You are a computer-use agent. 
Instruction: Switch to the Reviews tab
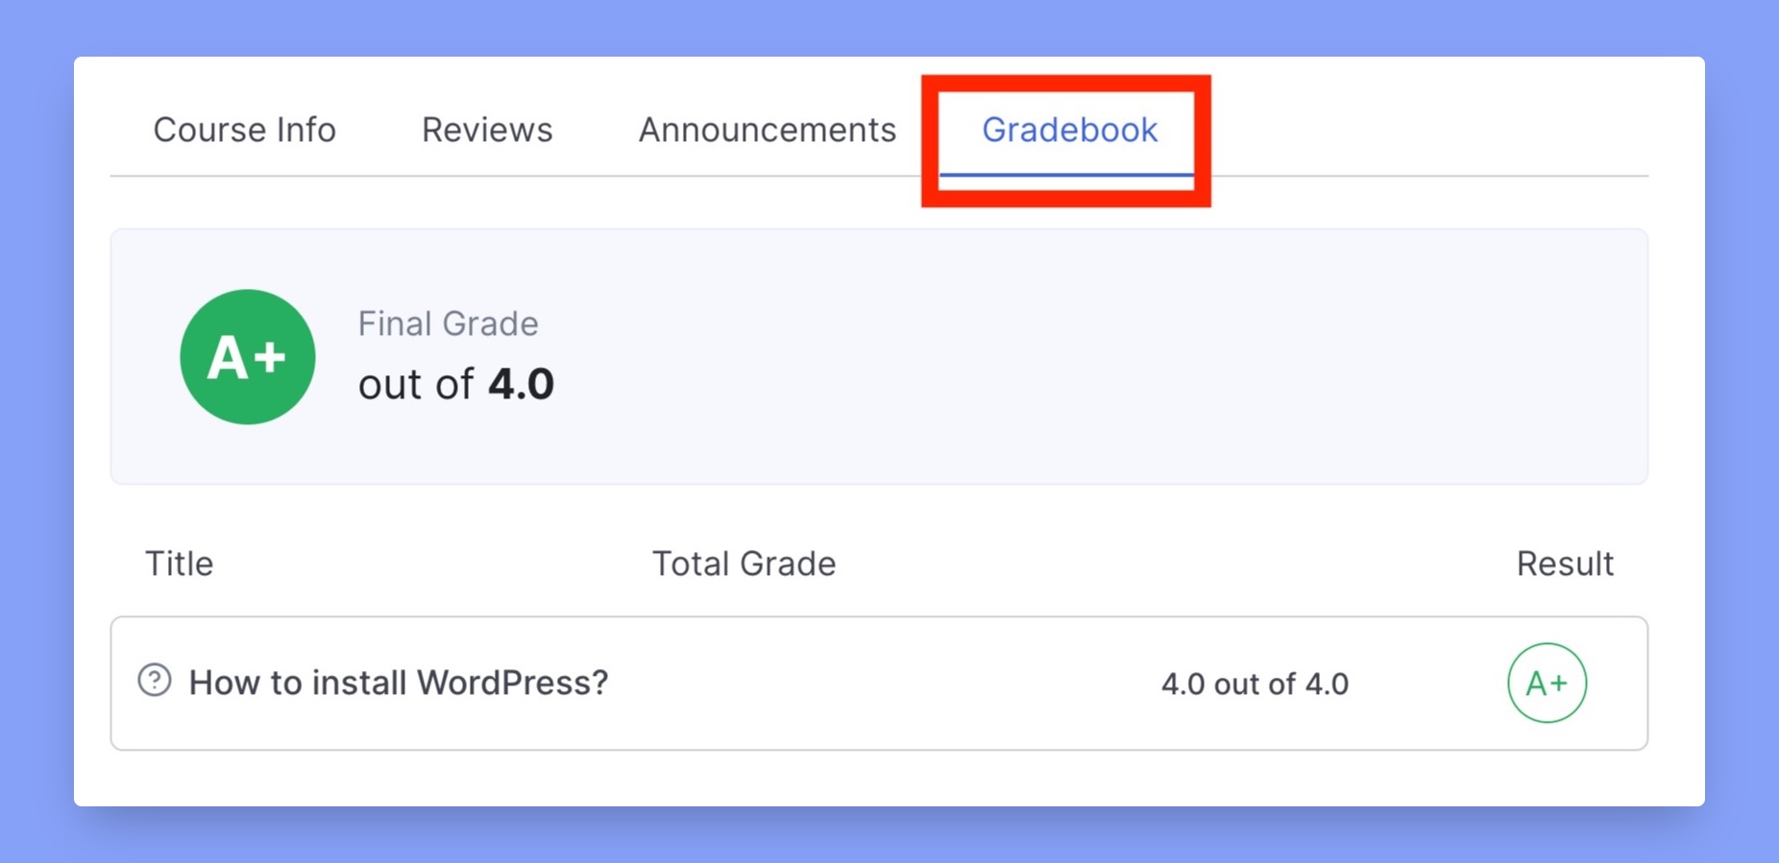[487, 130]
